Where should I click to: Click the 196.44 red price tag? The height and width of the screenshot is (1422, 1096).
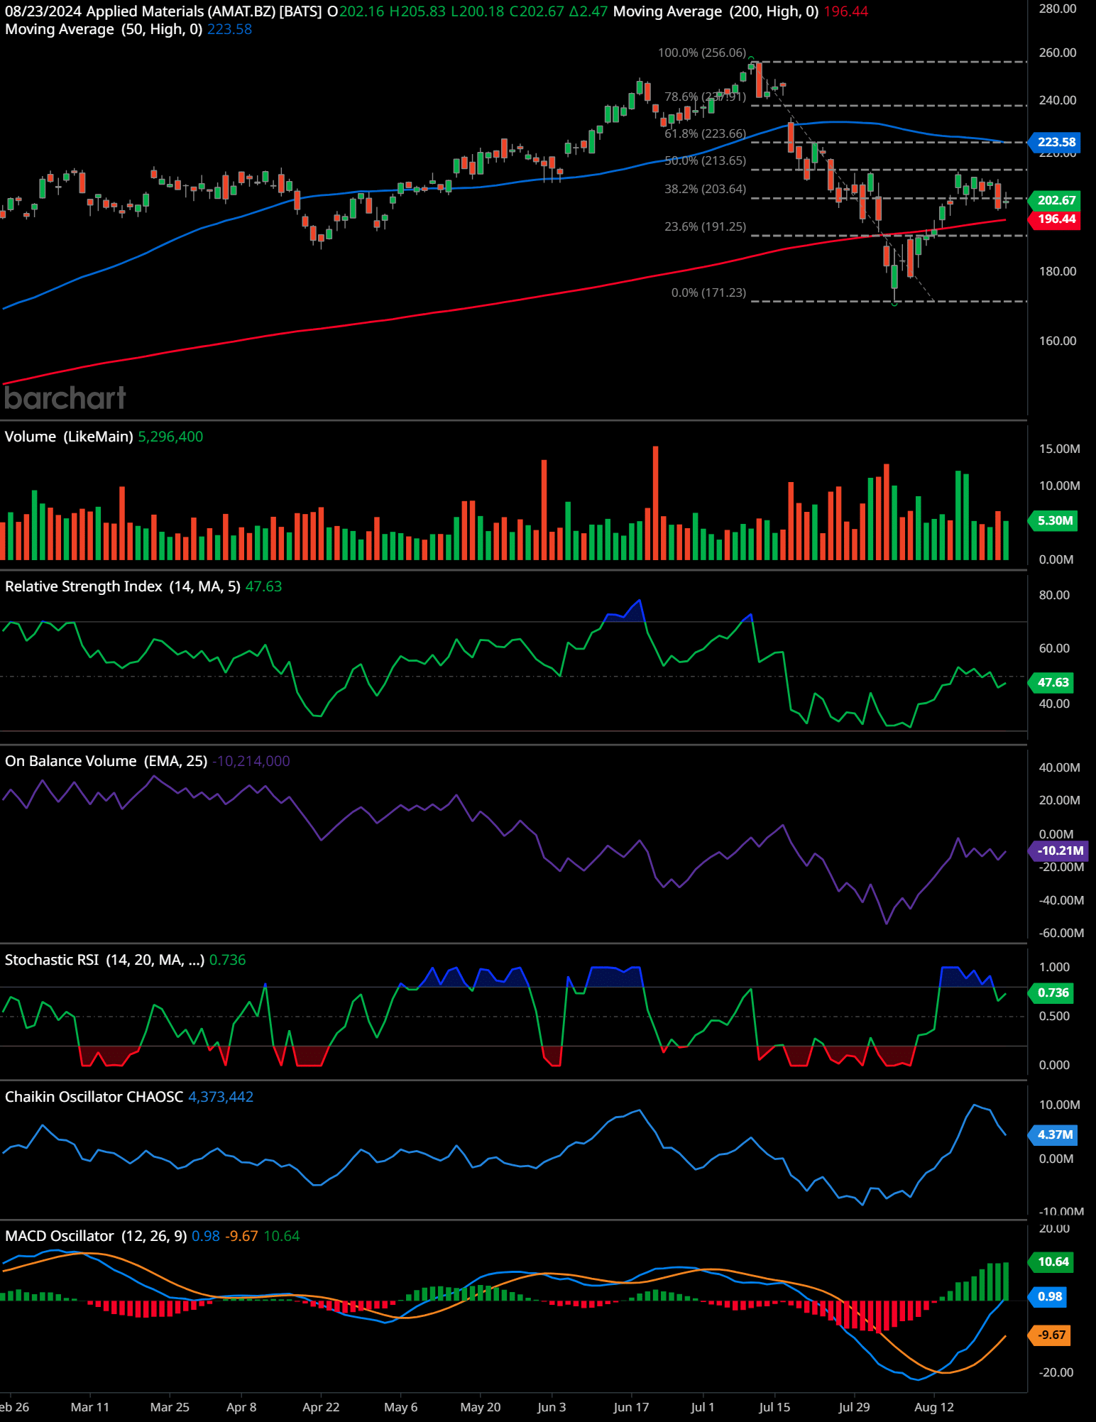tap(1054, 219)
